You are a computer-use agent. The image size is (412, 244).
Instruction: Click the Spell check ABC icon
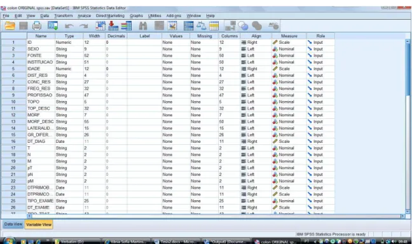click(273, 26)
